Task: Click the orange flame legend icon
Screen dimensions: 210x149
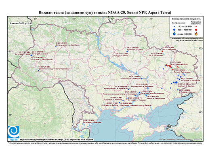Action: (196, 34)
